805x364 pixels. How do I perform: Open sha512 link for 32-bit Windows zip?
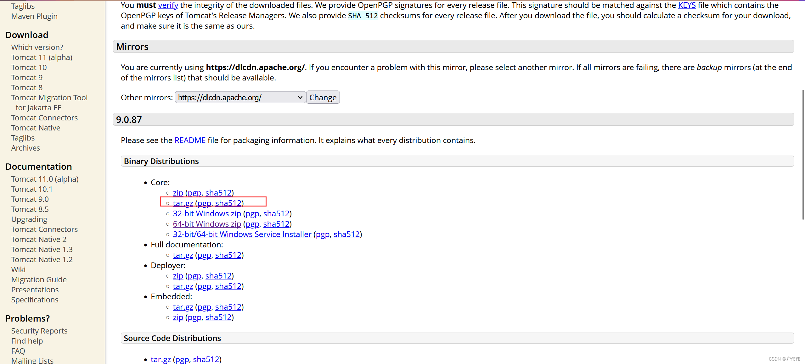276,213
